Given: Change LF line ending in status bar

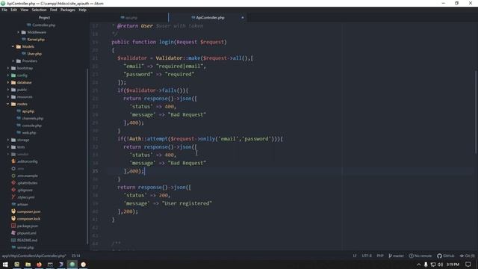Looking at the screenshot, I should click(x=355, y=256).
